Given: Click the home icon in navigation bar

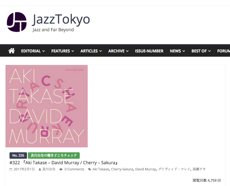Looking at the screenshot, I should click(11, 51).
